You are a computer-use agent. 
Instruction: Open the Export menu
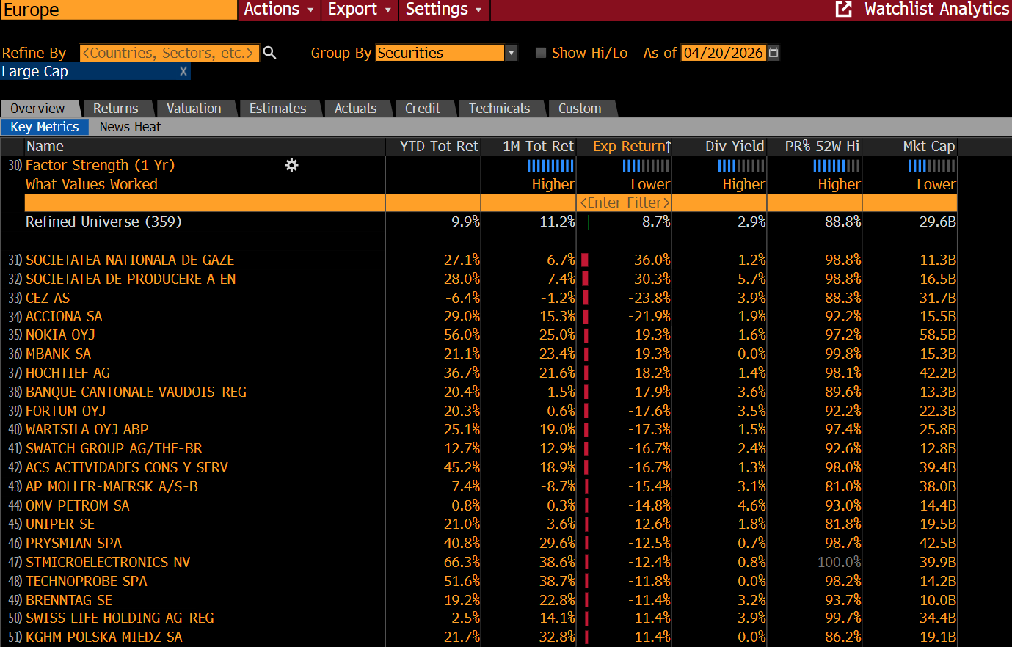tap(359, 10)
